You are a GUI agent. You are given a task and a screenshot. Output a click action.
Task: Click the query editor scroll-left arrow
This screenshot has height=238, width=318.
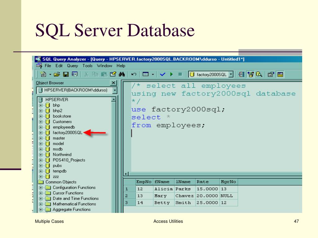tap(126, 174)
